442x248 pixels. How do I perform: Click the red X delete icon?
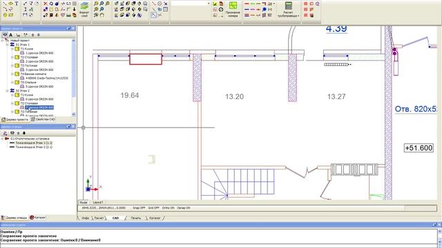pos(46,3)
